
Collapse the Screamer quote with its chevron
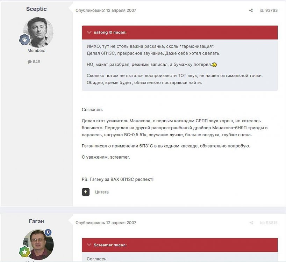coord(89,245)
